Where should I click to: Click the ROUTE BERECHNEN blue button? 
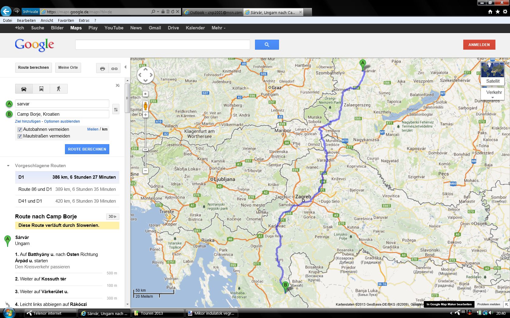point(87,149)
